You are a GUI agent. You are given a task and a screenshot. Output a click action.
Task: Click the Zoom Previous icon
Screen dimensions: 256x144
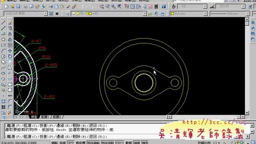119,6
